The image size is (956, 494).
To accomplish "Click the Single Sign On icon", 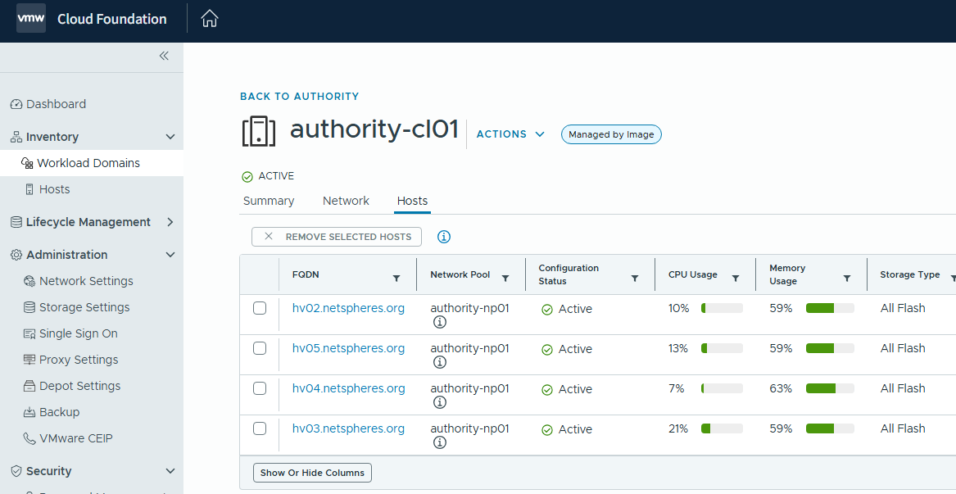I will click(29, 333).
